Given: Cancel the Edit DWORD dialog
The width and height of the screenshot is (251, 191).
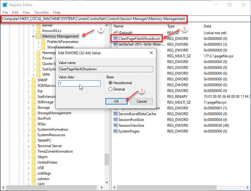Looking at the screenshot, I should coord(142,101).
